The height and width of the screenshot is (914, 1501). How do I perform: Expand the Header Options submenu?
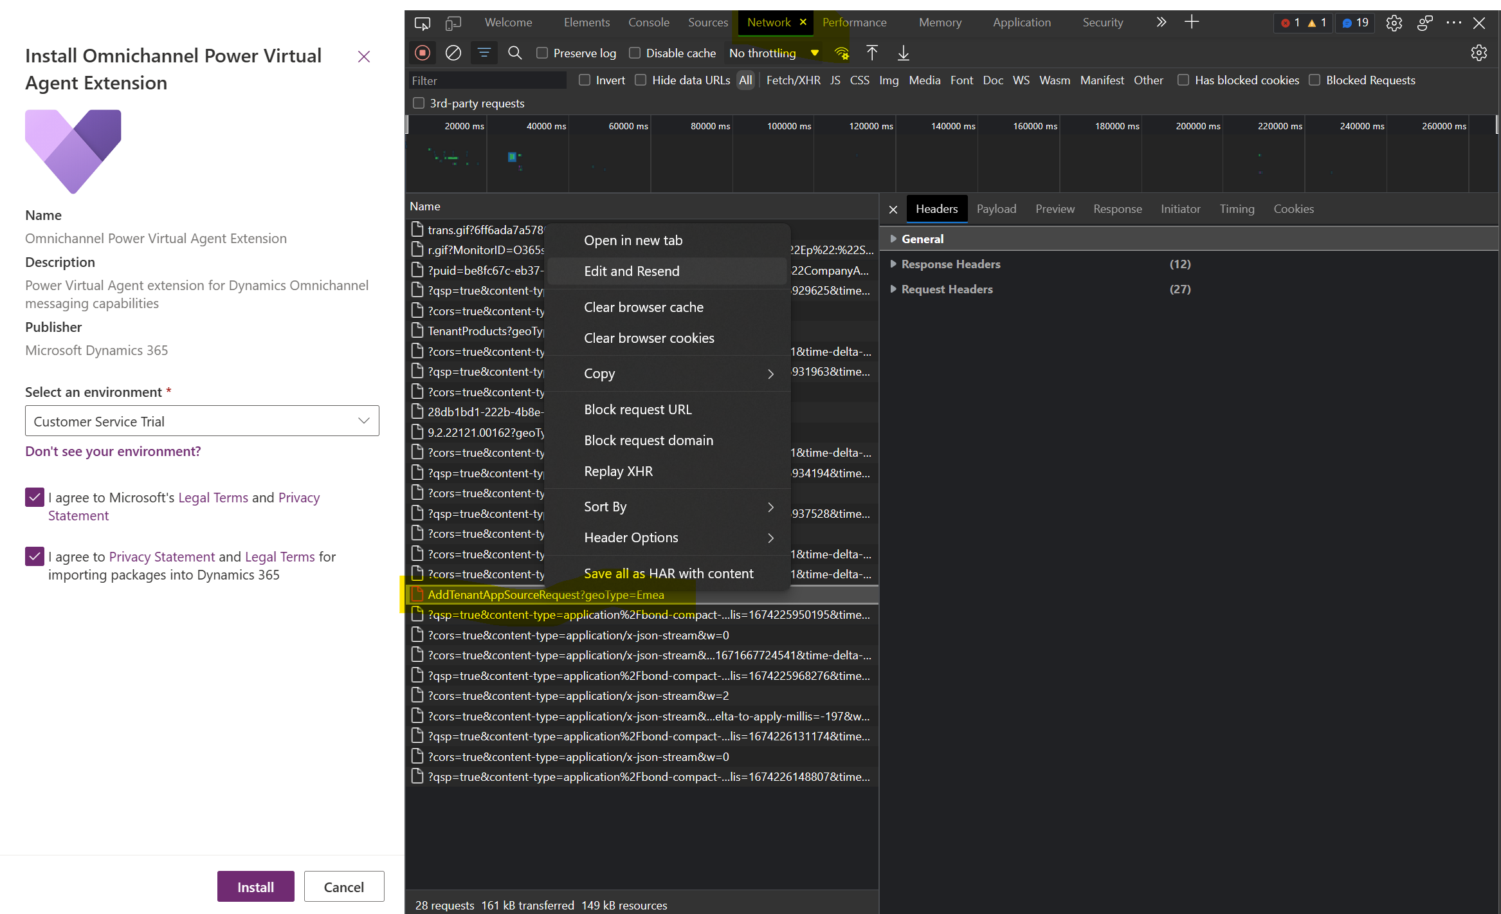coord(668,538)
